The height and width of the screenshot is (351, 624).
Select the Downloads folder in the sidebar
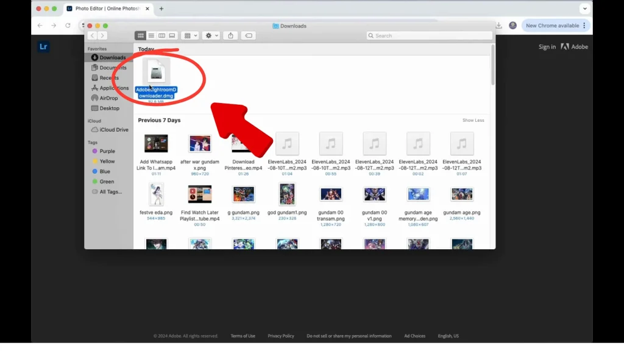[x=111, y=57]
